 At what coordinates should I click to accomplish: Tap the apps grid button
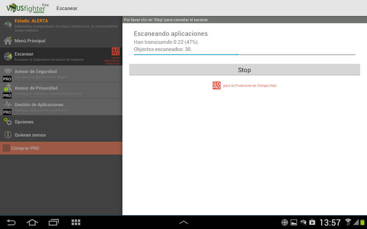click(x=76, y=222)
